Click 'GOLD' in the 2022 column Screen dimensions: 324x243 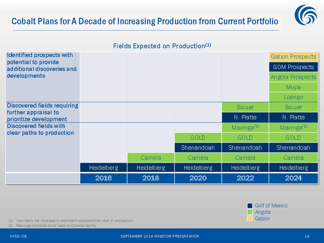tap(245, 138)
